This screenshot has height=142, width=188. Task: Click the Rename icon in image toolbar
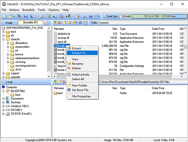[x=69, y=23]
